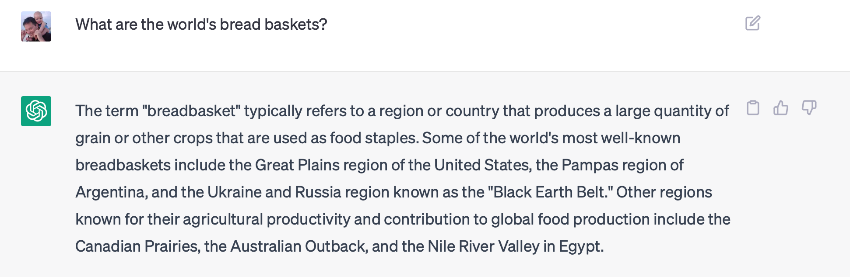Viewport: 850px width, 277px height.
Task: Click the word "breadbasket" in quotes
Action: pyautogui.click(x=191, y=111)
